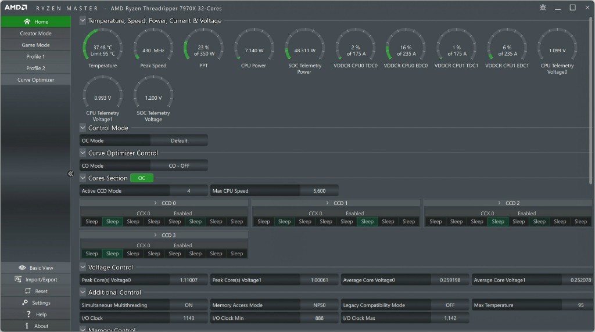The height and width of the screenshot is (332, 595).
Task: Toggle the green OC button in Cores Section
Action: tap(142, 178)
